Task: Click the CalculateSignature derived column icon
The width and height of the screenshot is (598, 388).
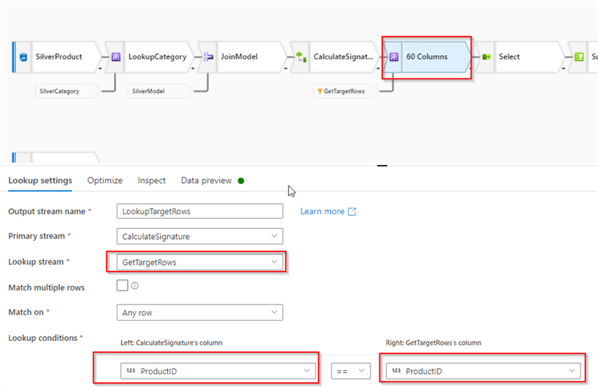Action: point(301,56)
